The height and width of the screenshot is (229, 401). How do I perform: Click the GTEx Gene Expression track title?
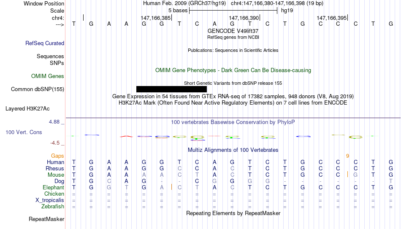click(233, 96)
